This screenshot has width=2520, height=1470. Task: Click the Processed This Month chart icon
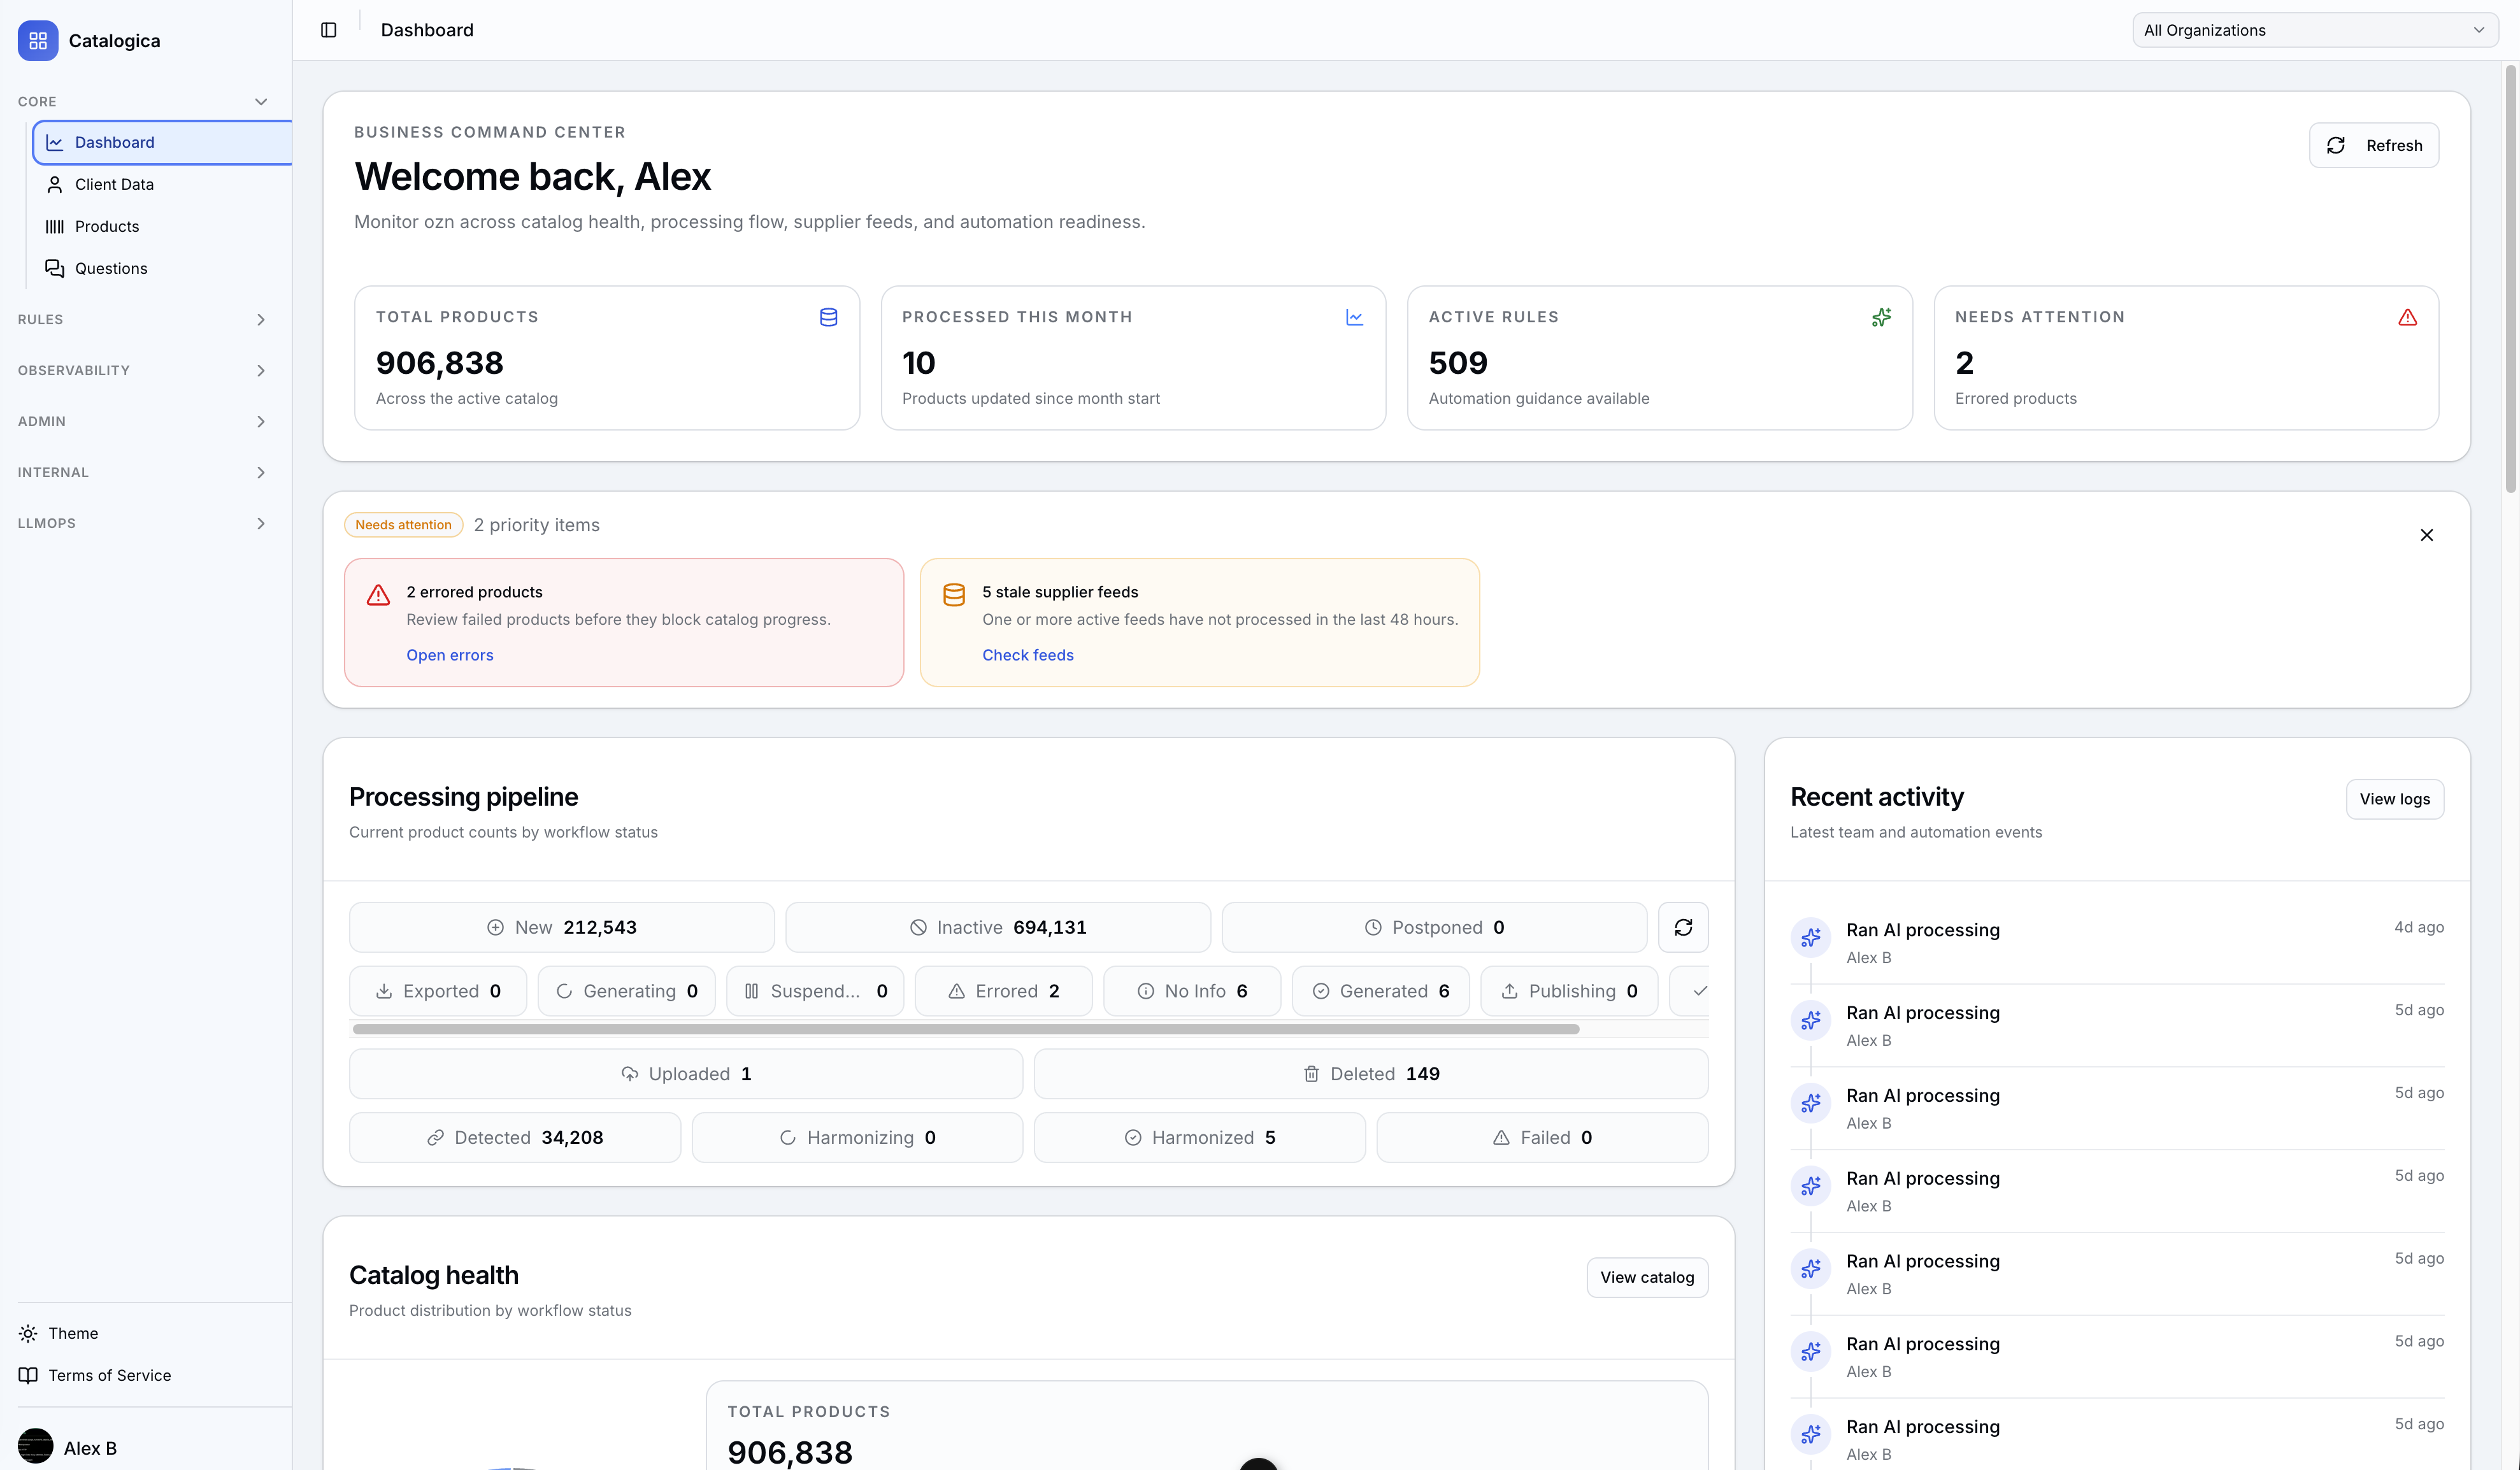click(1355, 317)
